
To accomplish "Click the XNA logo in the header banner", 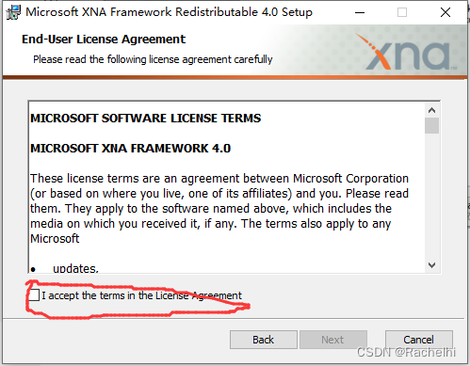I will (407, 52).
